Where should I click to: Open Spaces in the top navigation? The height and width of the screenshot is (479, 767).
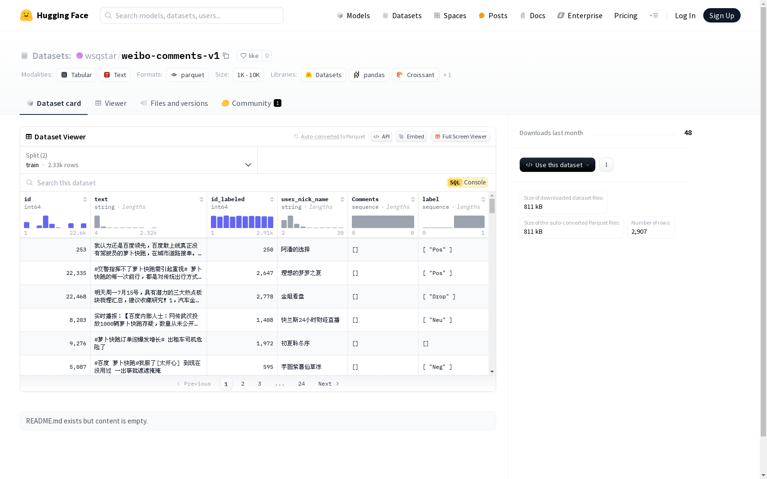(x=450, y=15)
